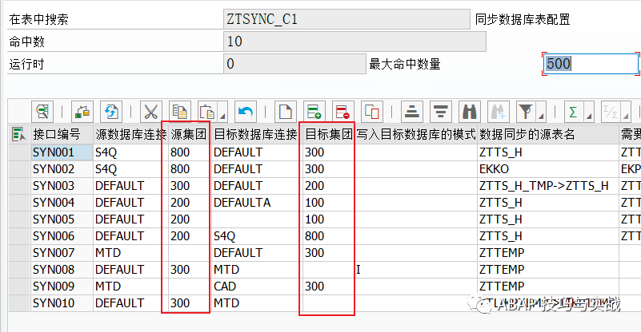
Task: Click the SYN004 cell
Action: [x=62, y=202]
